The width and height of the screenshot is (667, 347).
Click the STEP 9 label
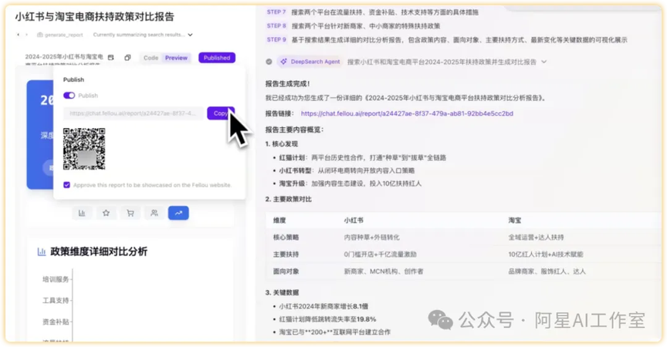[276, 39]
